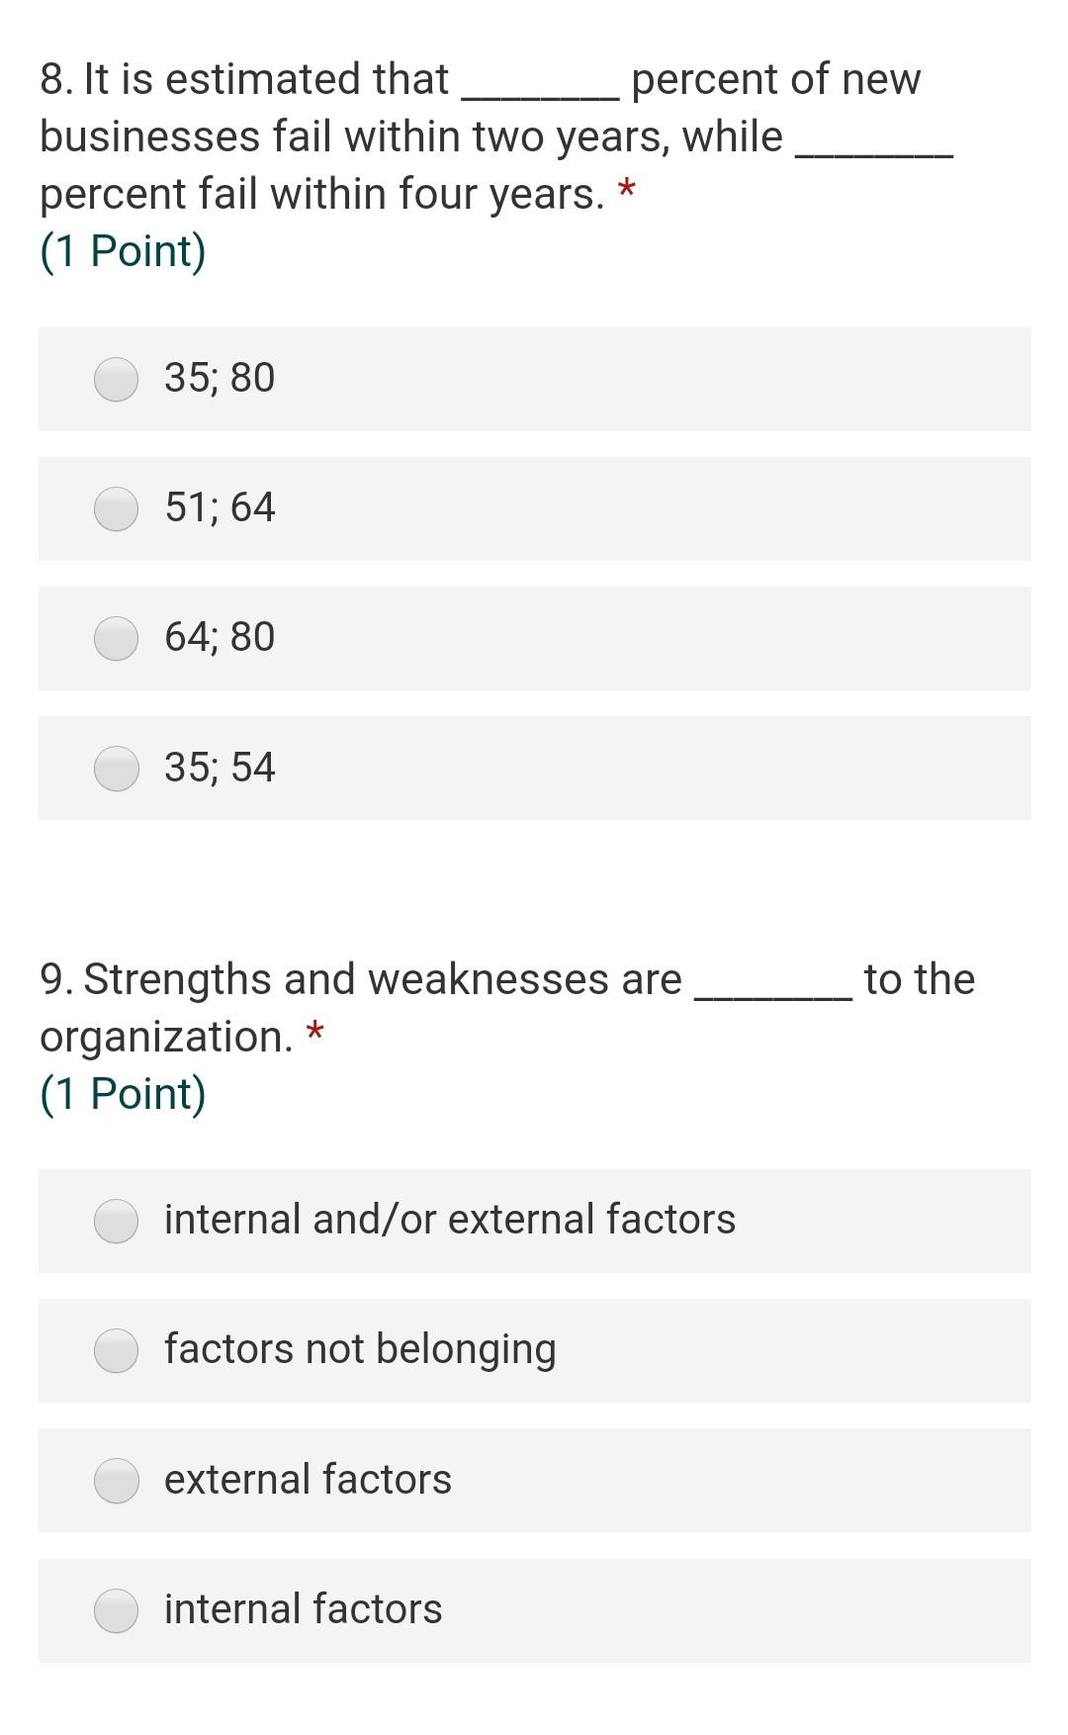Click the 'external factors' label text

[x=308, y=1480]
